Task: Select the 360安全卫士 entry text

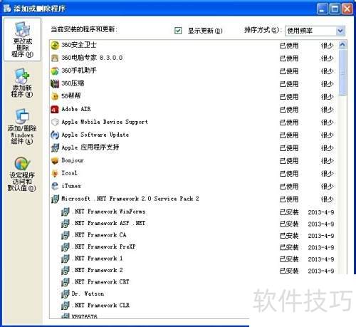Action: pyautogui.click(x=79, y=45)
